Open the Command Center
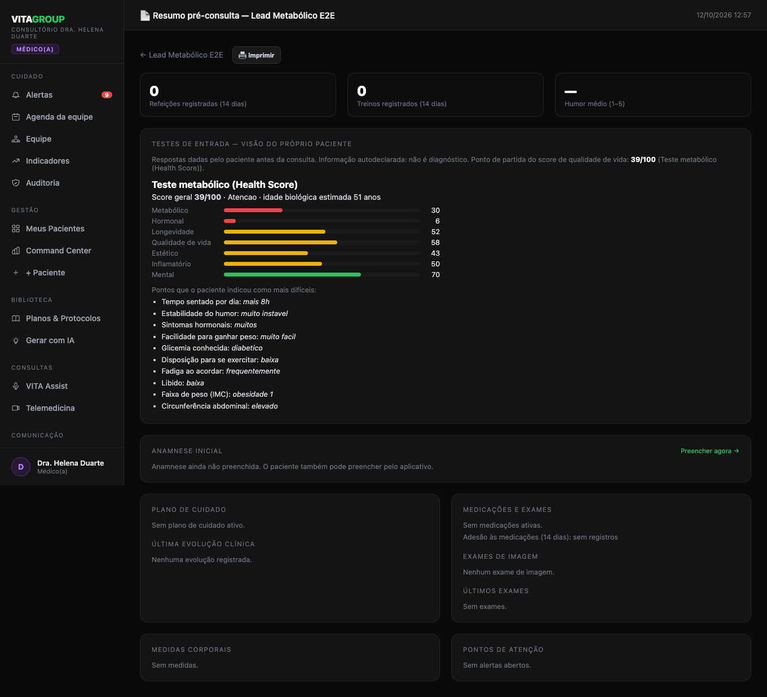 click(62, 251)
